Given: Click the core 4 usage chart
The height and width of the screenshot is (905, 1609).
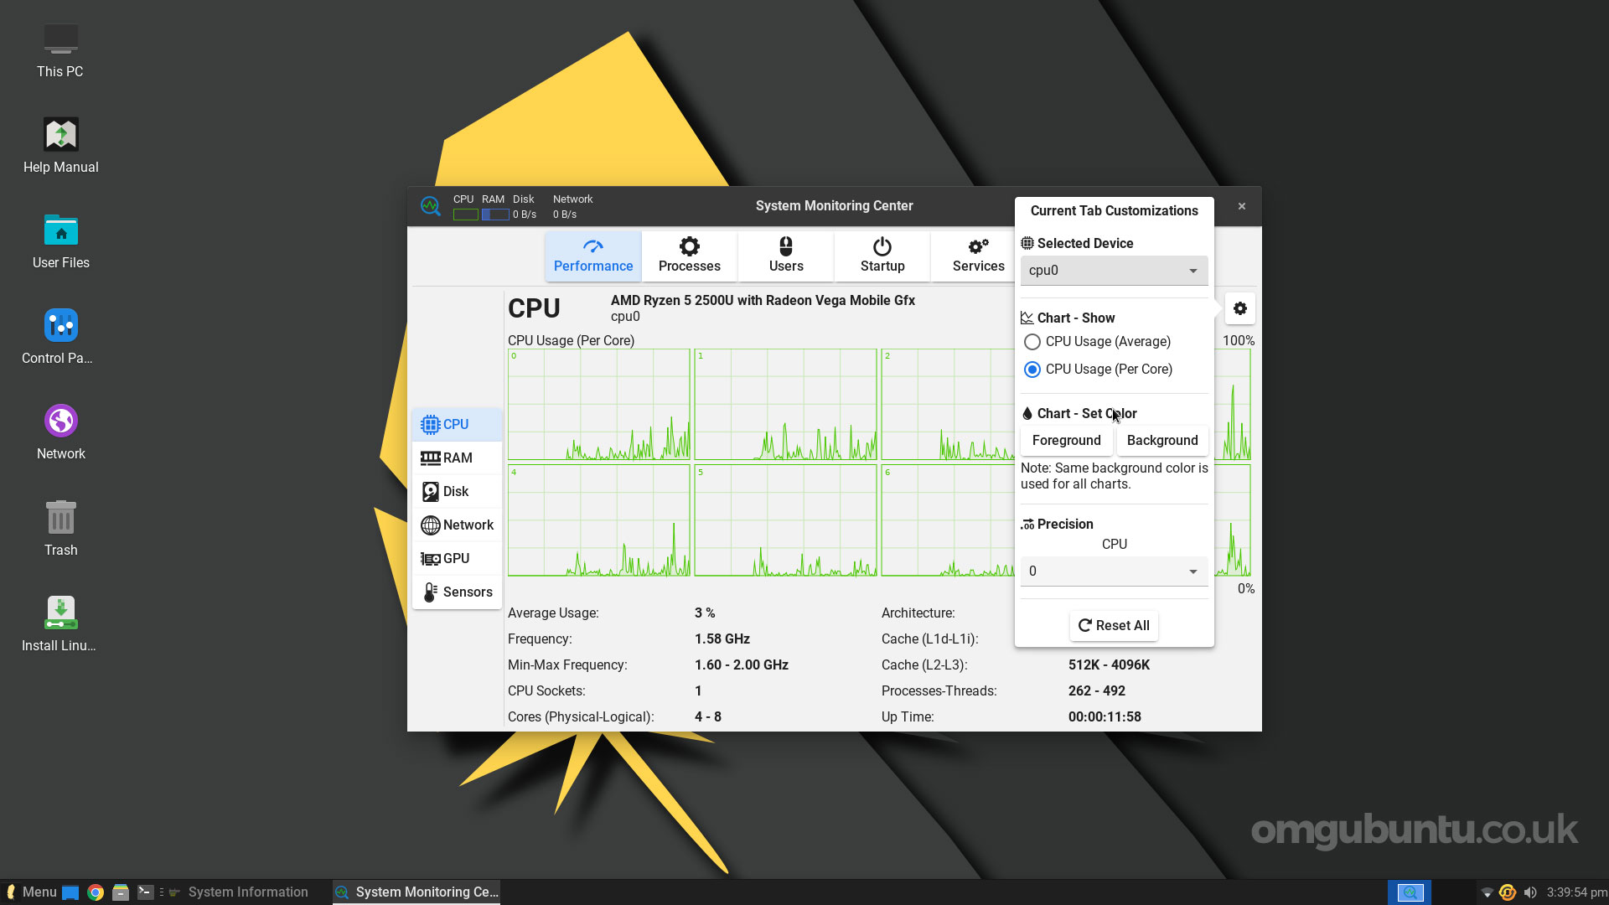Looking at the screenshot, I should [x=598, y=520].
